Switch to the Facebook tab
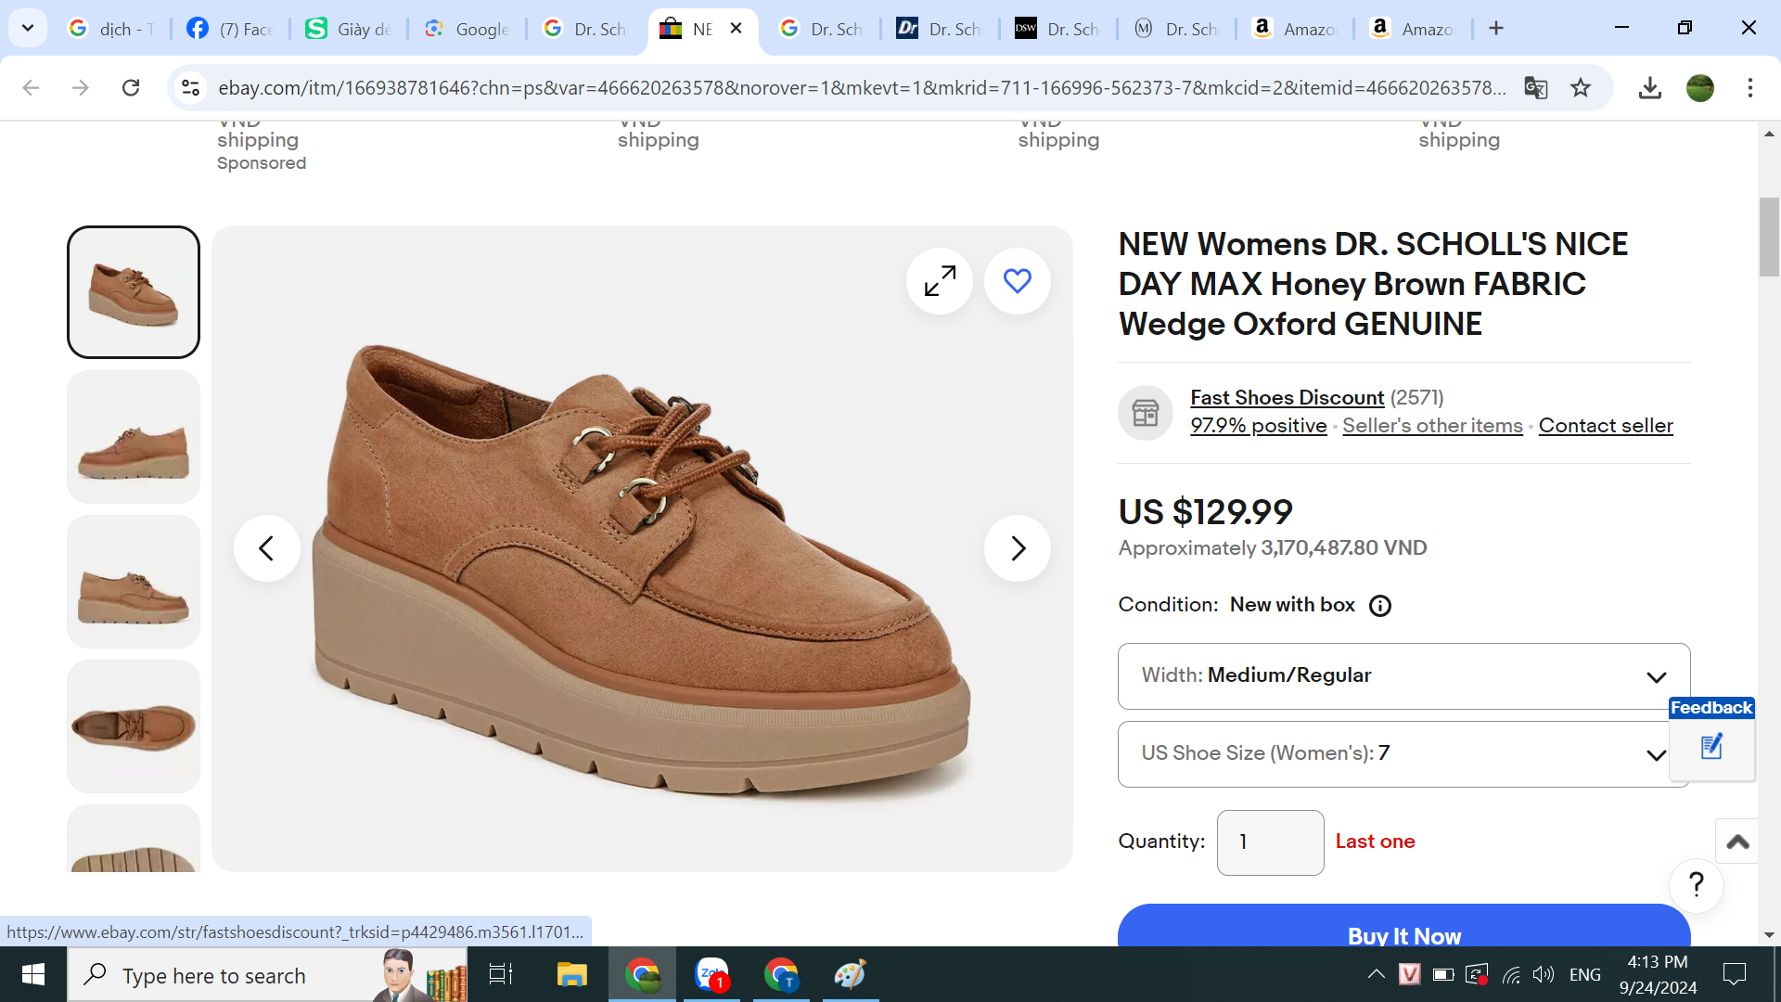The image size is (1781, 1002). (x=230, y=29)
